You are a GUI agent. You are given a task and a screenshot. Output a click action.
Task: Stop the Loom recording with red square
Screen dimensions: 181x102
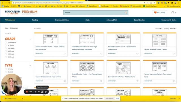click(27, 92)
